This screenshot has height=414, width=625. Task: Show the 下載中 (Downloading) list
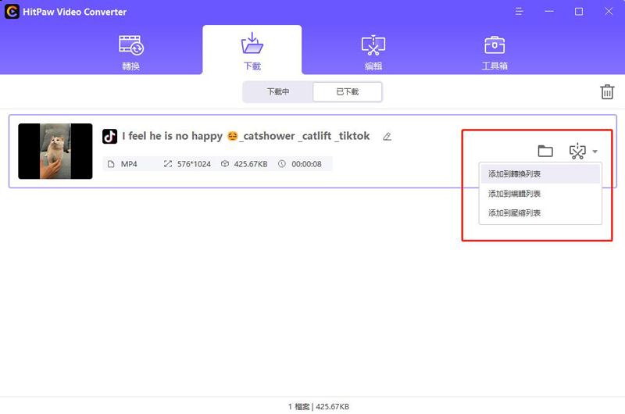point(278,91)
